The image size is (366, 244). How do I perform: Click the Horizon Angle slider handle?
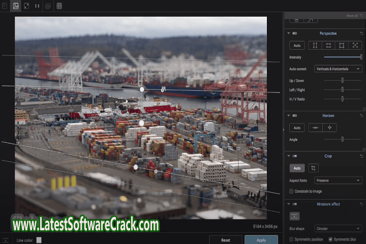[x=342, y=139]
